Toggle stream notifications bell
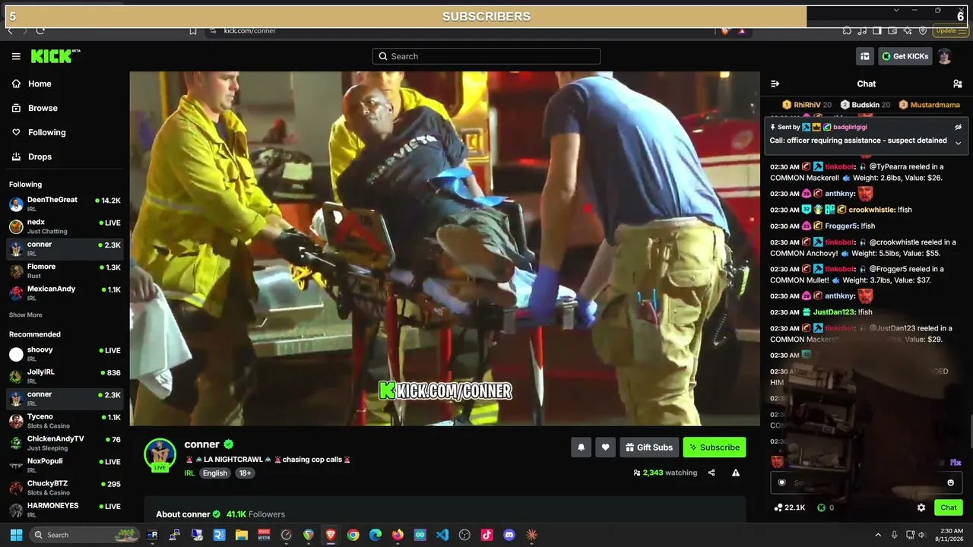Image resolution: width=973 pixels, height=547 pixels. click(582, 447)
